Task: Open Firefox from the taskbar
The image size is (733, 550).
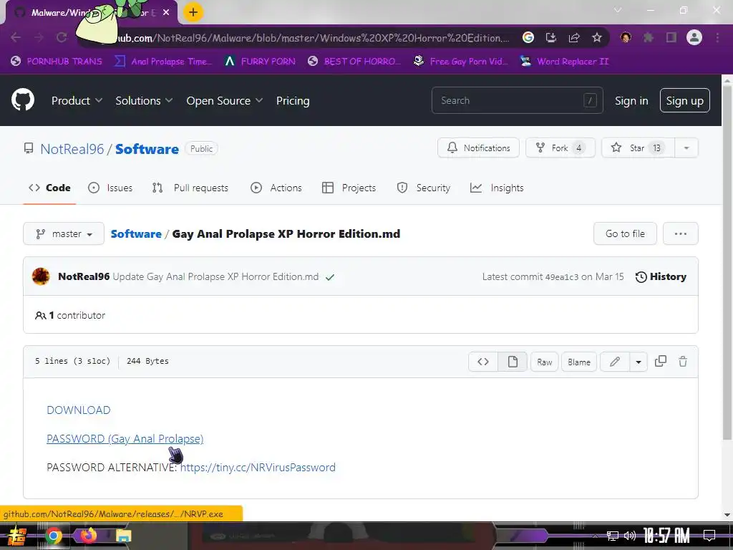Action: tap(88, 536)
